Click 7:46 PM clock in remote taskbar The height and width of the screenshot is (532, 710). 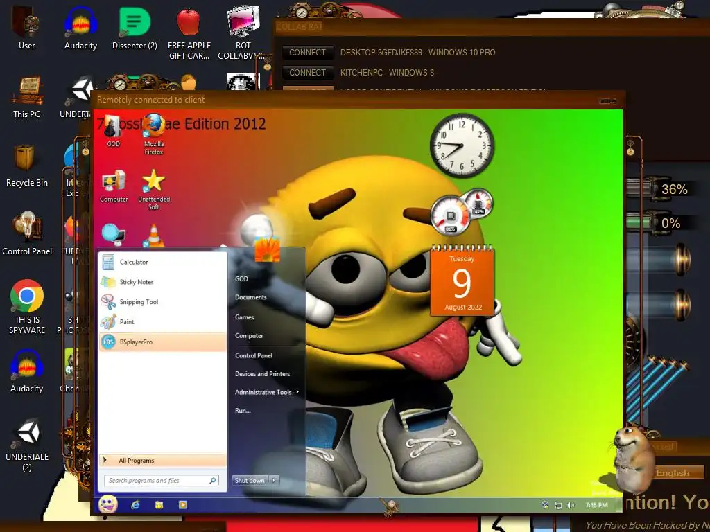[596, 505]
